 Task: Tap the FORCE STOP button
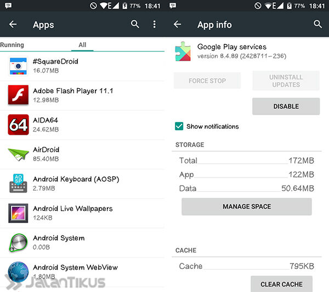point(207,81)
